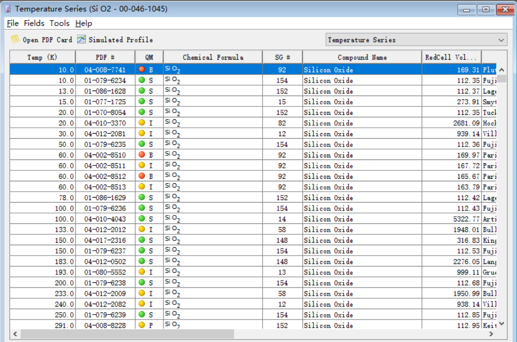Image resolution: width=517 pixels, height=342 pixels.
Task: Sort by Temp (K) column header
Action: tap(43, 57)
